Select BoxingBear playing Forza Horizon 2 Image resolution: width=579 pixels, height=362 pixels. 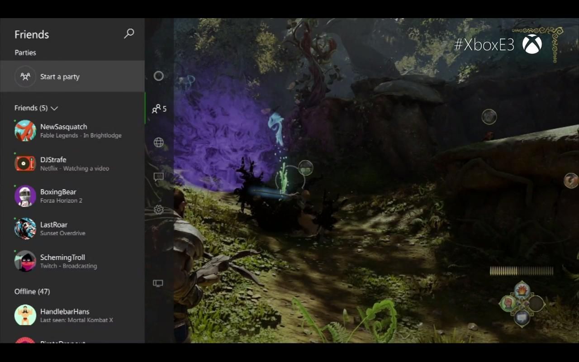72,196
